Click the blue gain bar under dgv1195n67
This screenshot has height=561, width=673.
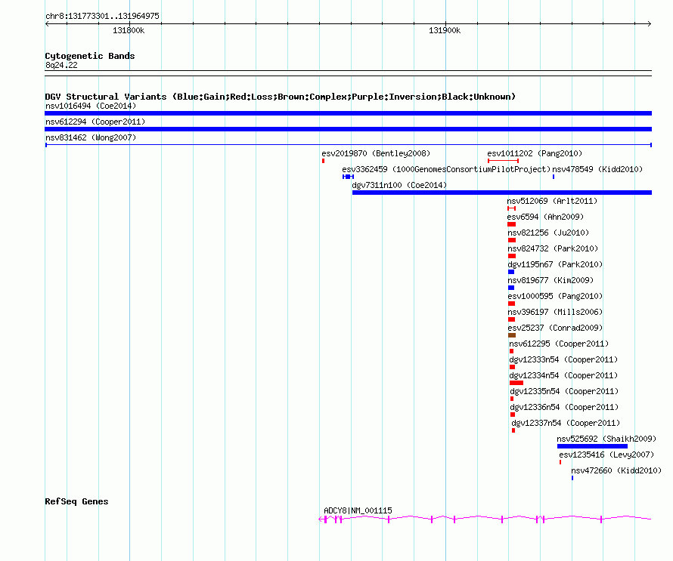510,272
